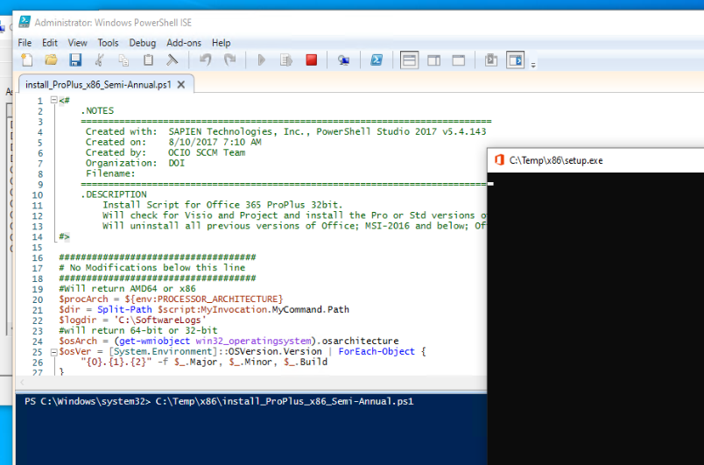The width and height of the screenshot is (704, 465).
Task: Click the $procArch variable on line 20
Action: point(83,299)
